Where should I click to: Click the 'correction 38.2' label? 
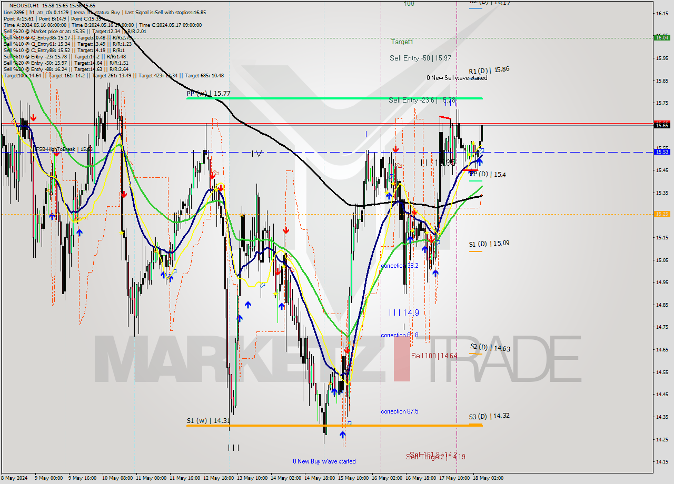coord(400,266)
